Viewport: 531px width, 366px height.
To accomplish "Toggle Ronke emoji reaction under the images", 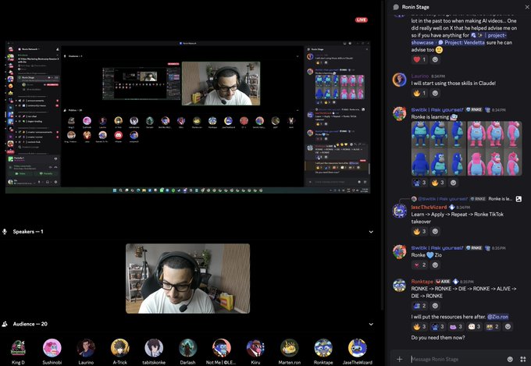I will coord(419,183).
